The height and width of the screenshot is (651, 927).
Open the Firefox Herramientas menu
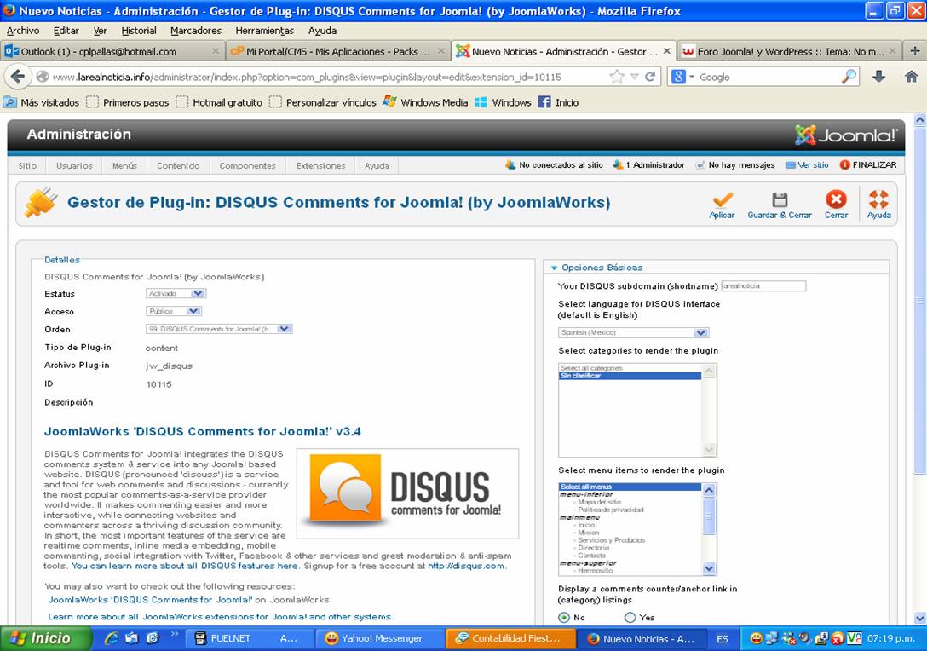(x=264, y=30)
